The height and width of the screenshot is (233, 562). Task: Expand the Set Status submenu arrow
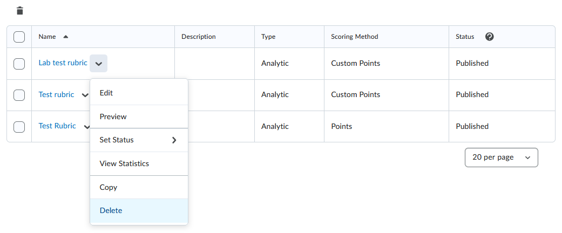pos(174,140)
